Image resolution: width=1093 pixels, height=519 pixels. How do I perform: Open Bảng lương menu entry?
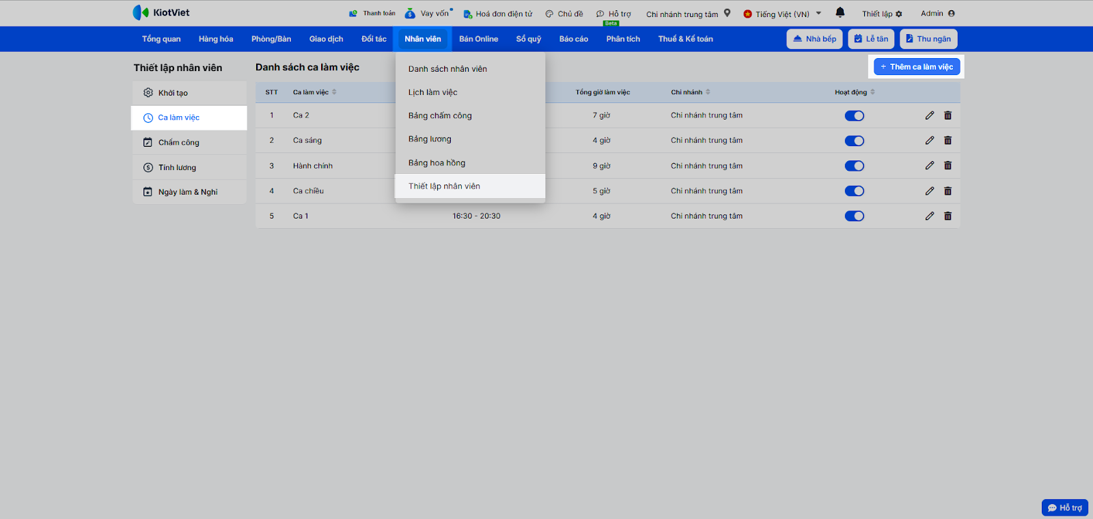(470, 139)
